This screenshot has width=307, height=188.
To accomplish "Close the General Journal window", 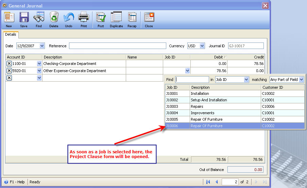I will point(265,6).
